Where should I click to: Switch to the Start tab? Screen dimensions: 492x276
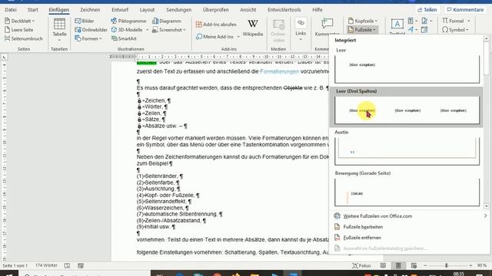coord(32,10)
